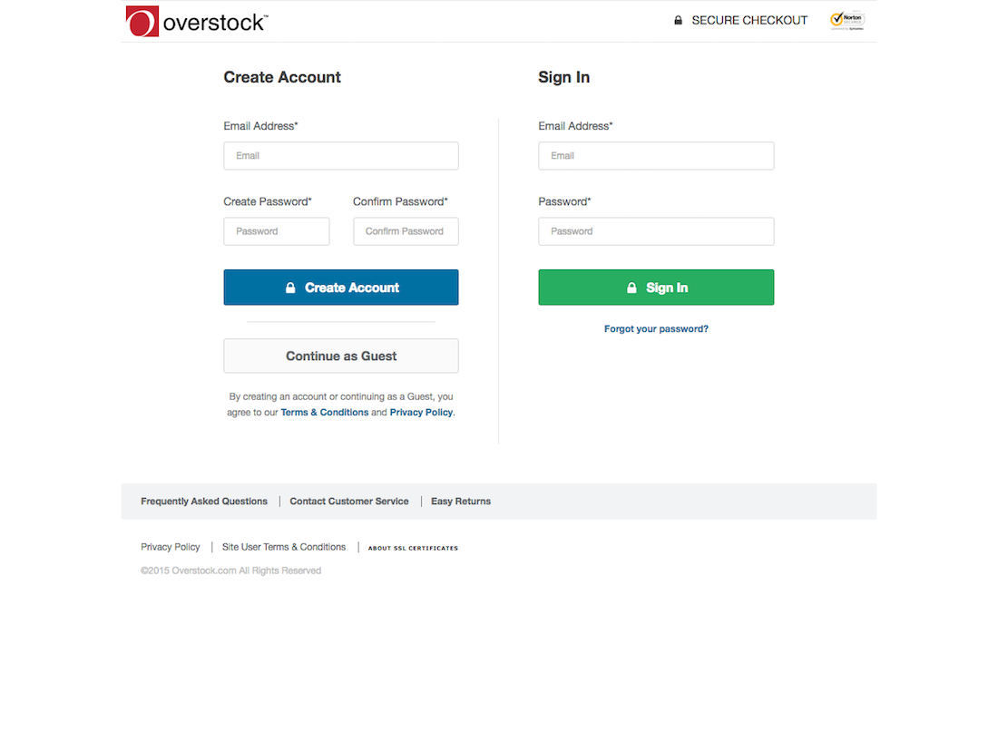Open Frequently Asked Questions

[203, 501]
